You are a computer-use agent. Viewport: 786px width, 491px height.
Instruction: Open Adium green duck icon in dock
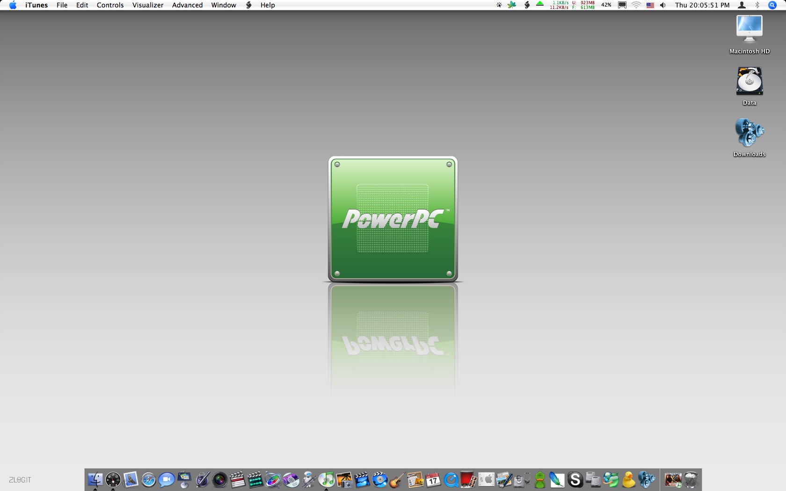(x=539, y=480)
